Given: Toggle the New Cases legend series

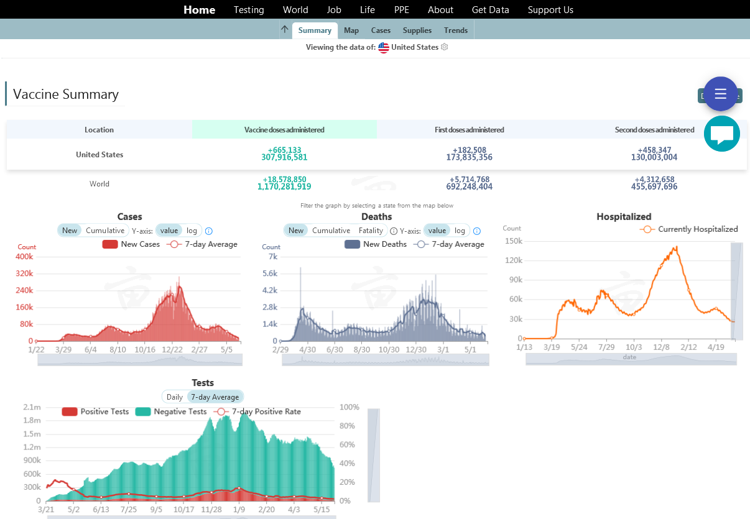Looking at the screenshot, I should pyautogui.click(x=131, y=244).
